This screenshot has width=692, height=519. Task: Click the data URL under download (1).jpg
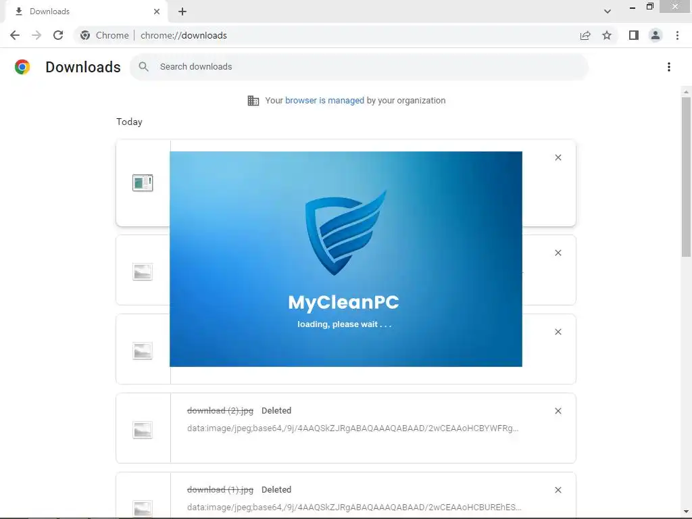point(354,507)
